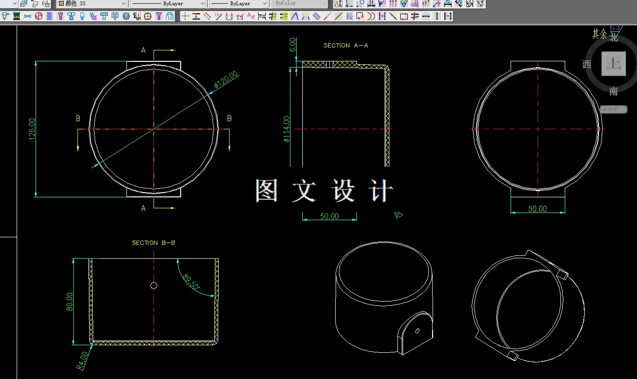This screenshot has width=637, height=379.
Task: Select the 89.50° angle dimension
Action: tap(191, 282)
